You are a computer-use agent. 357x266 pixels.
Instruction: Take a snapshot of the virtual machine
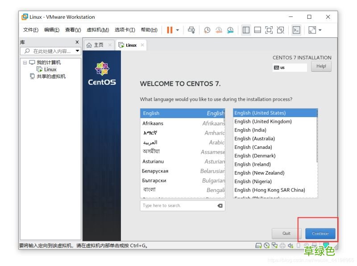(x=207, y=30)
